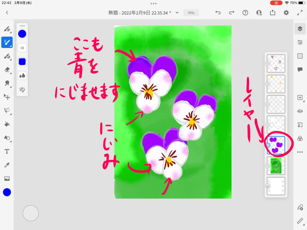Viewport: 307px width, 230px height.
Task: Select the Text tool
Action: point(7,151)
